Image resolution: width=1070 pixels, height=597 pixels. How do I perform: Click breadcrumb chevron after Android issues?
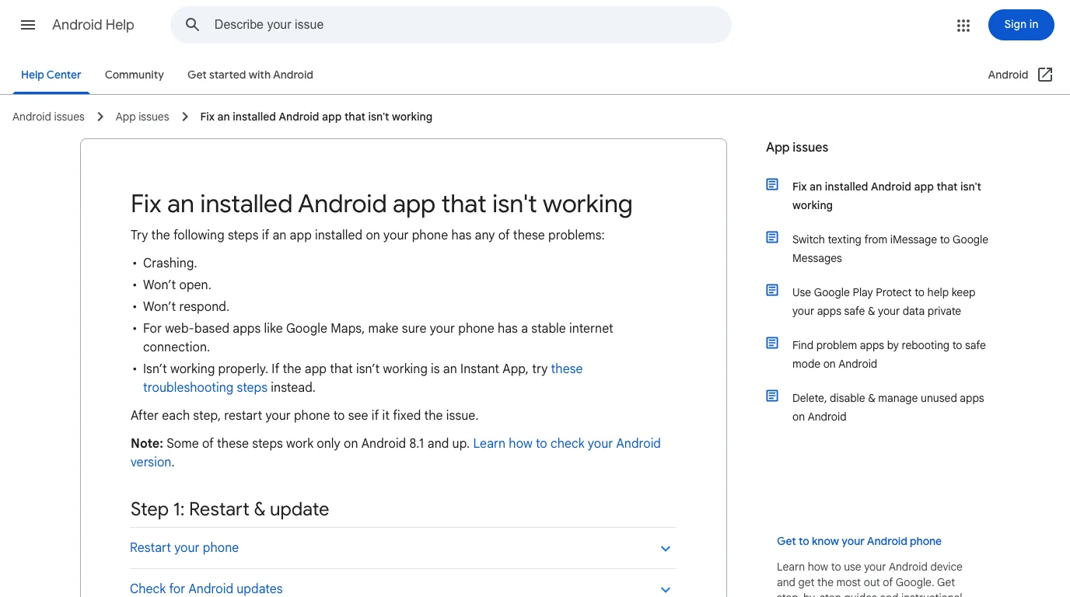[x=100, y=117]
